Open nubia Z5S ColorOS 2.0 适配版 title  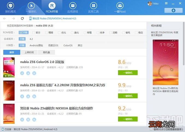(42, 62)
